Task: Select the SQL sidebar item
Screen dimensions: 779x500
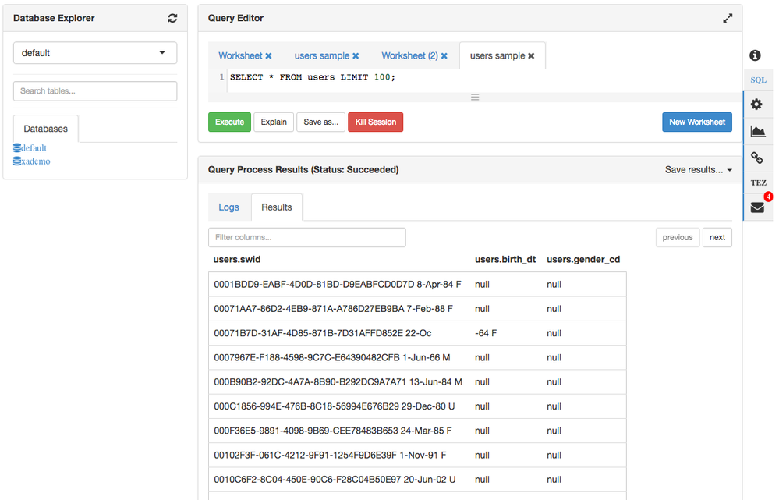Action: click(758, 80)
